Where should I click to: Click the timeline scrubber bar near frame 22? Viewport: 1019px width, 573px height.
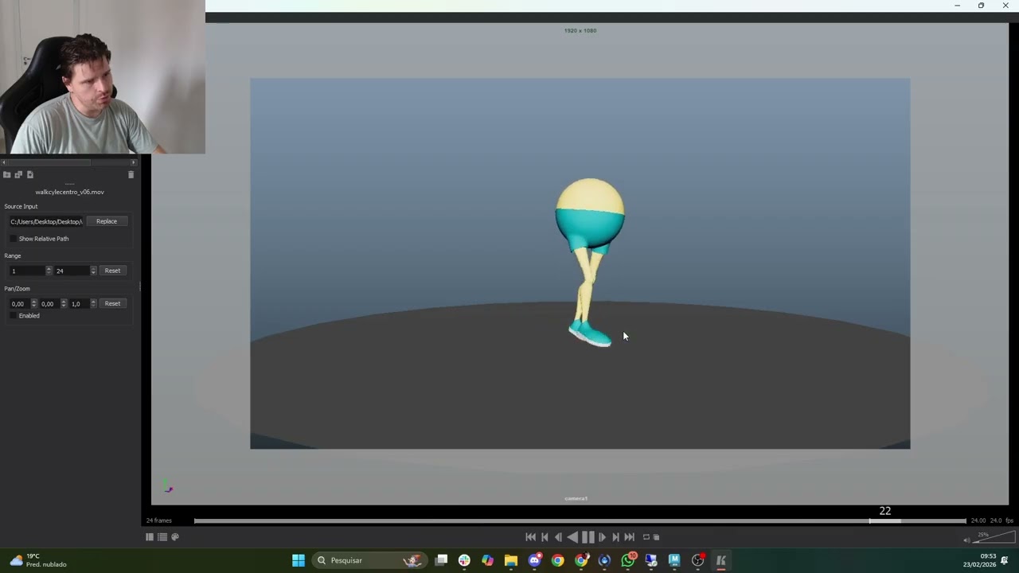coord(884,521)
